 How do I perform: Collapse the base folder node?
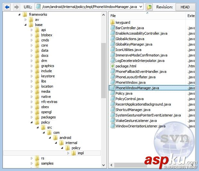[25, 25]
